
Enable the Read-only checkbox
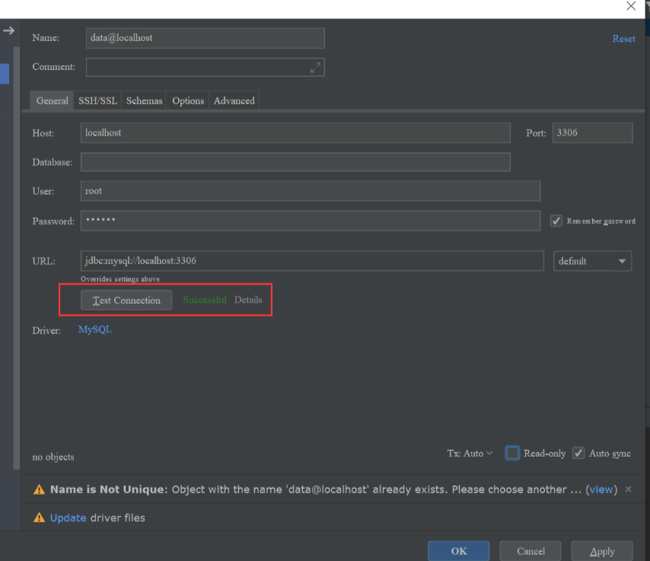512,453
